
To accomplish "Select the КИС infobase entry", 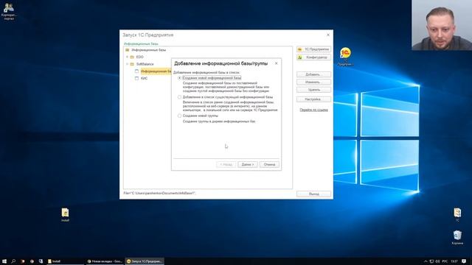I will pos(145,78).
